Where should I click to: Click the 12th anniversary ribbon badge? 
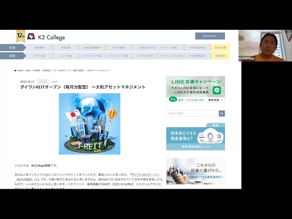(21, 36)
